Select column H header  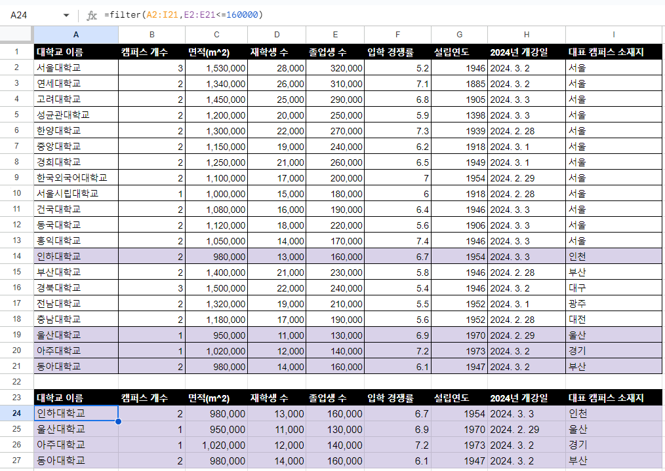[x=527, y=35]
